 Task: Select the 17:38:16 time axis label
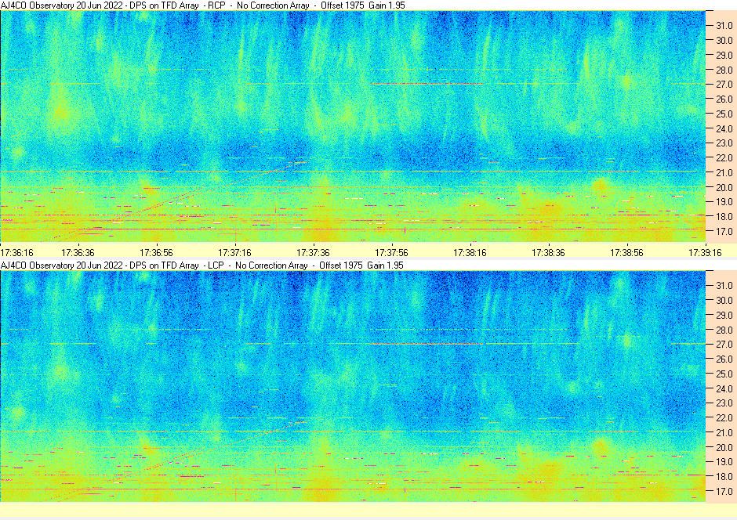pos(470,252)
